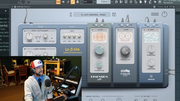Image resolution: width=180 pixels, height=101 pixels.
Task: Save the preset with the floppy disk icon
Action: click(114, 15)
